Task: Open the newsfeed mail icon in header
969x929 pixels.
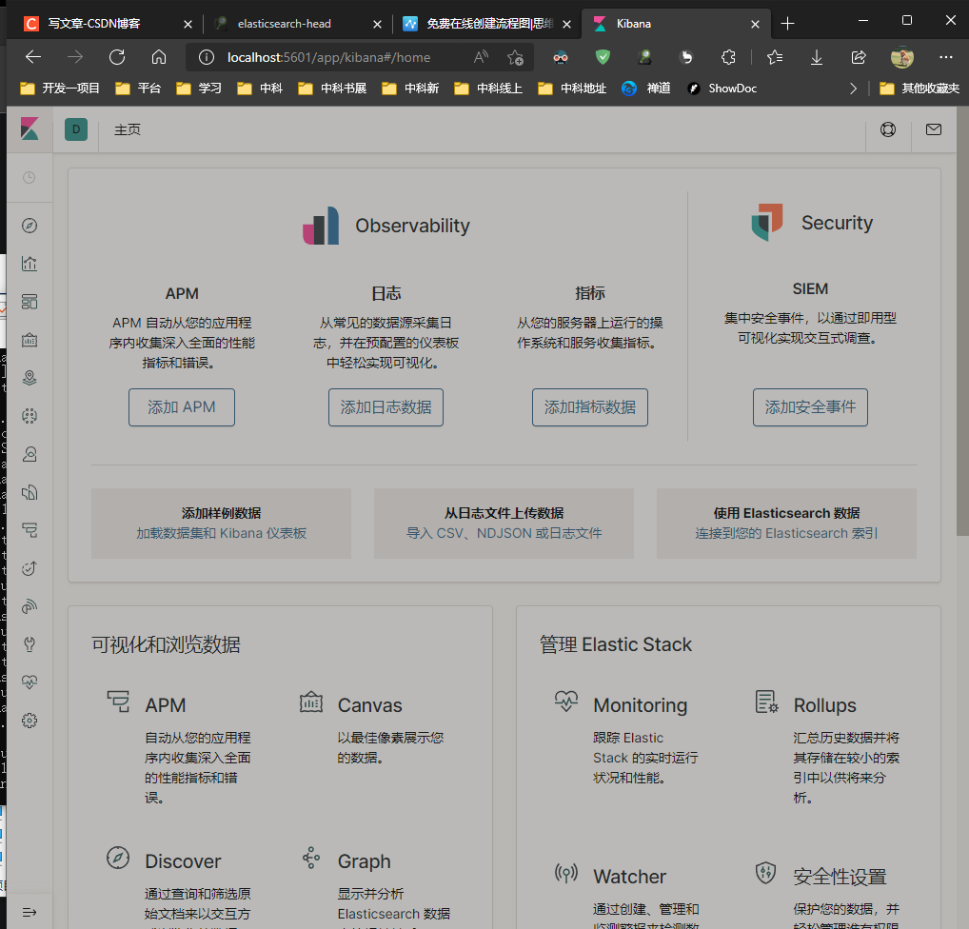Action: tap(934, 129)
